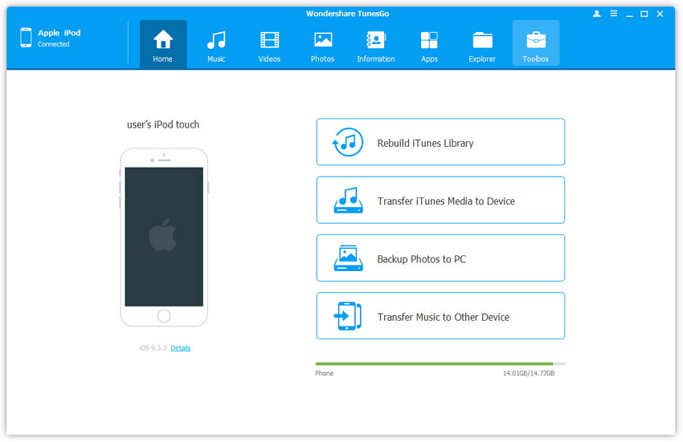This screenshot has height=442, width=683.
Task: Open the hamburger menu in title bar
Action: tap(613, 14)
